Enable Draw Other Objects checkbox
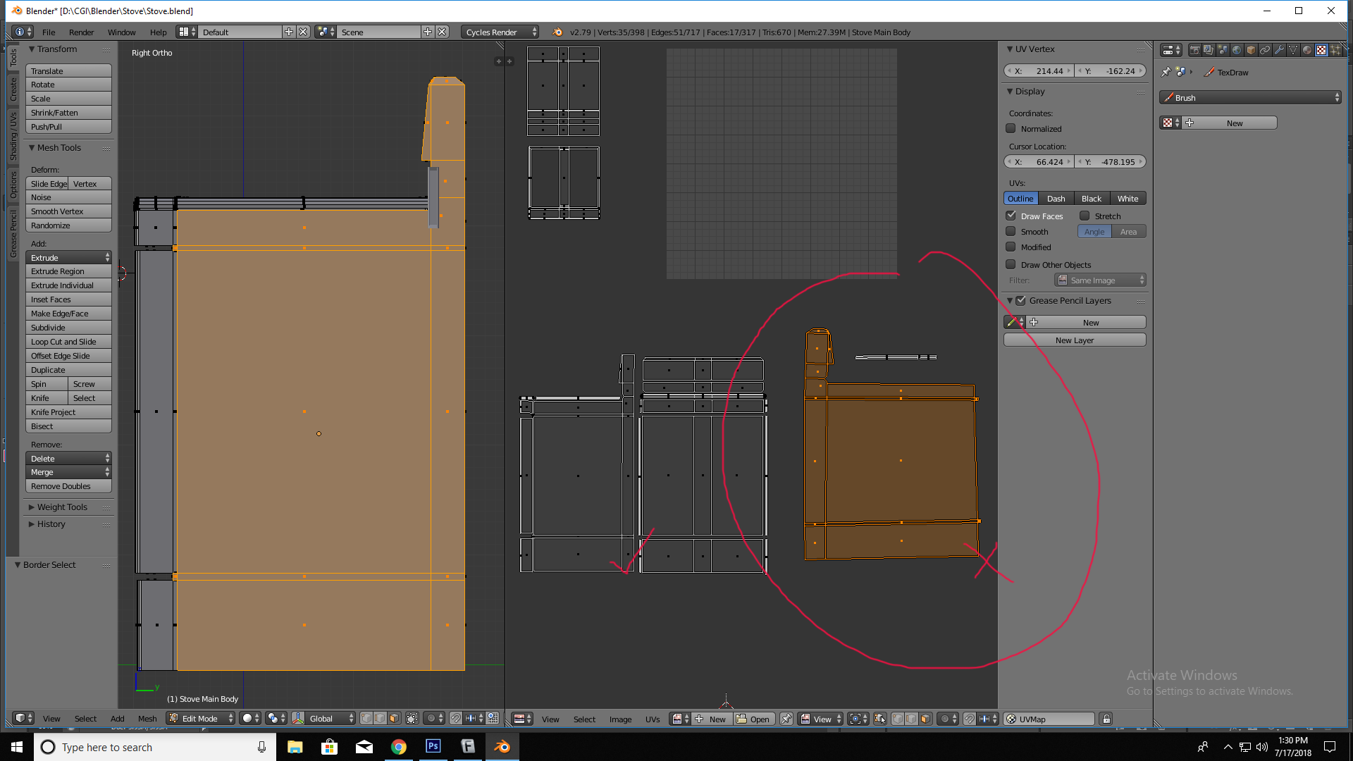The width and height of the screenshot is (1353, 761). coord(1011,264)
